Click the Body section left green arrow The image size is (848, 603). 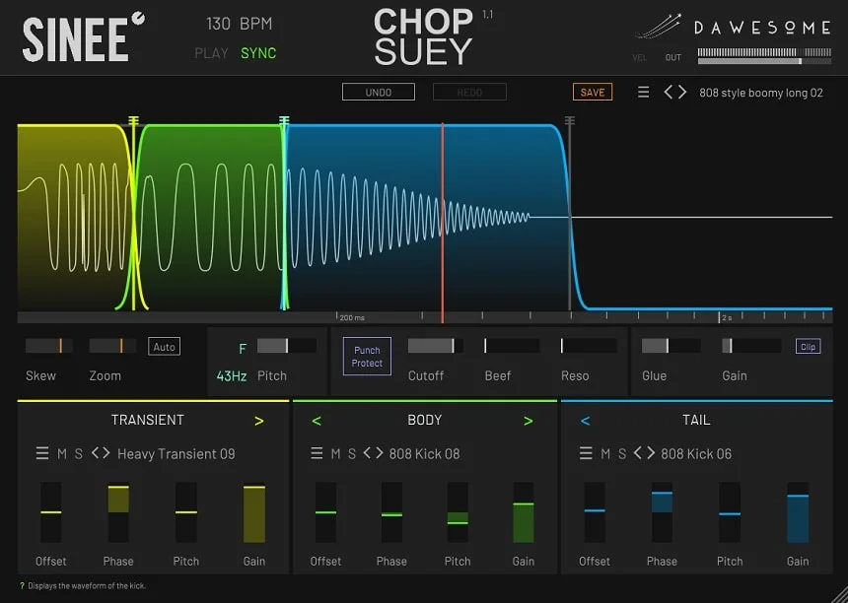[x=317, y=421]
